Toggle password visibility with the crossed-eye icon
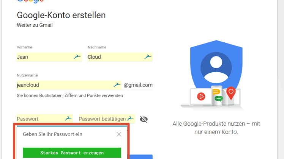This screenshot has width=284, height=159. point(144,119)
